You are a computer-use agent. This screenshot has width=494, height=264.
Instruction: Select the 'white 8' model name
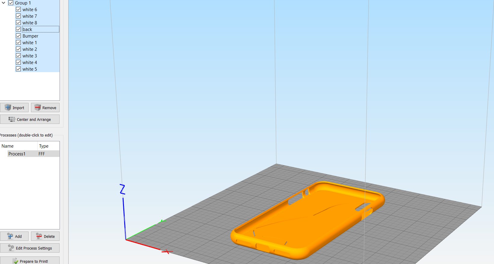(x=30, y=23)
